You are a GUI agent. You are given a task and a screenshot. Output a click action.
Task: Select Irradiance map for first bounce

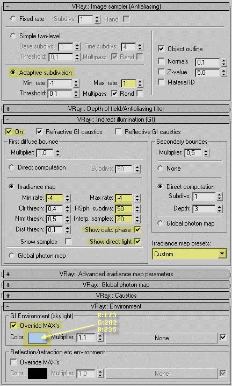coord(11,187)
